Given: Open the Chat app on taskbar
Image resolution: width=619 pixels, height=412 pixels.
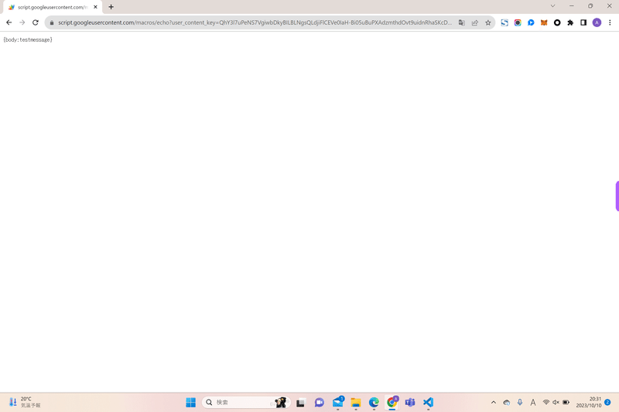Looking at the screenshot, I should [x=319, y=402].
